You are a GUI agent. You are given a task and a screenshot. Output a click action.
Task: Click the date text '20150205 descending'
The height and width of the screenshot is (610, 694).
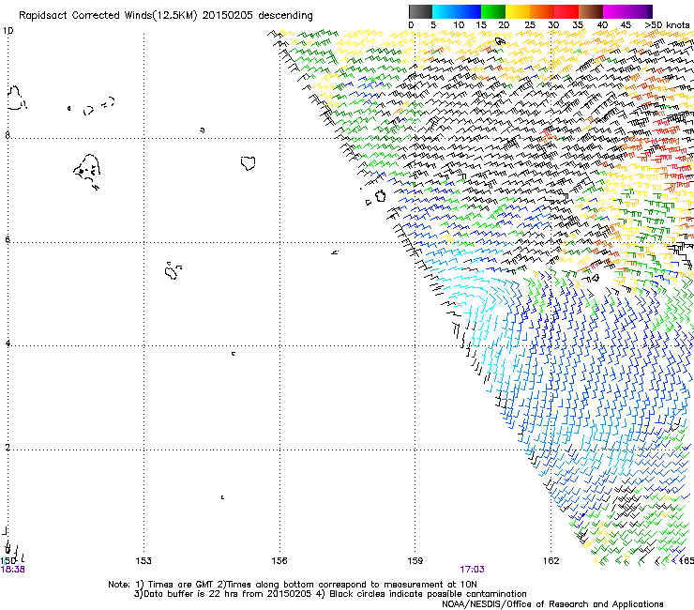(257, 16)
